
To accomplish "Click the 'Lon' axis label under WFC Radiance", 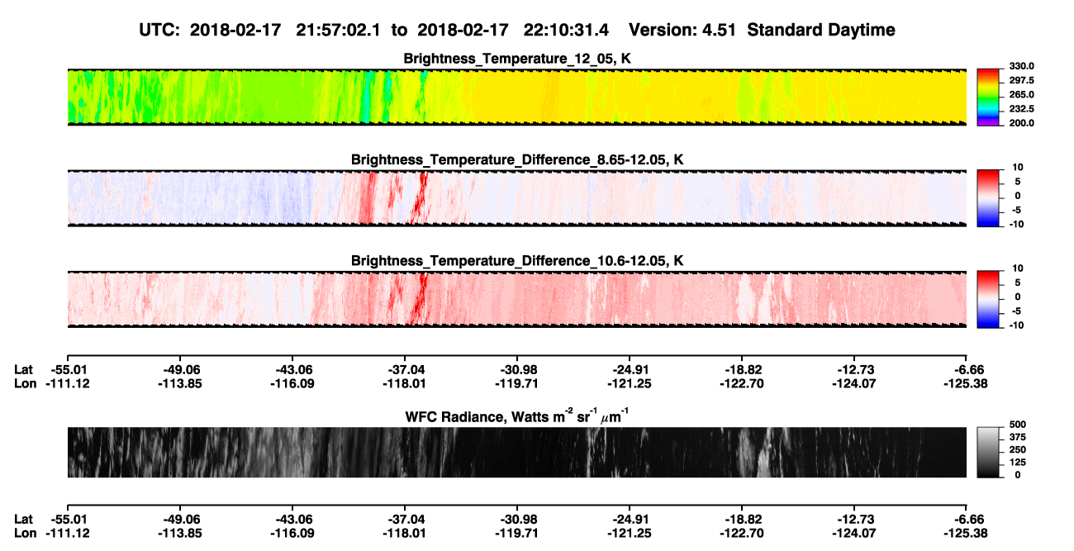I will pyautogui.click(x=25, y=533).
